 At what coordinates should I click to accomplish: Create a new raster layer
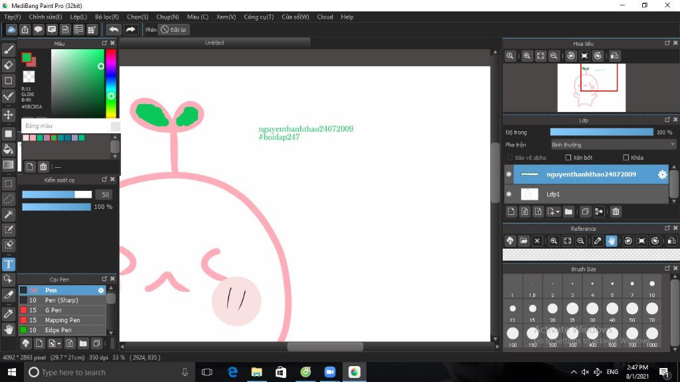(511, 212)
